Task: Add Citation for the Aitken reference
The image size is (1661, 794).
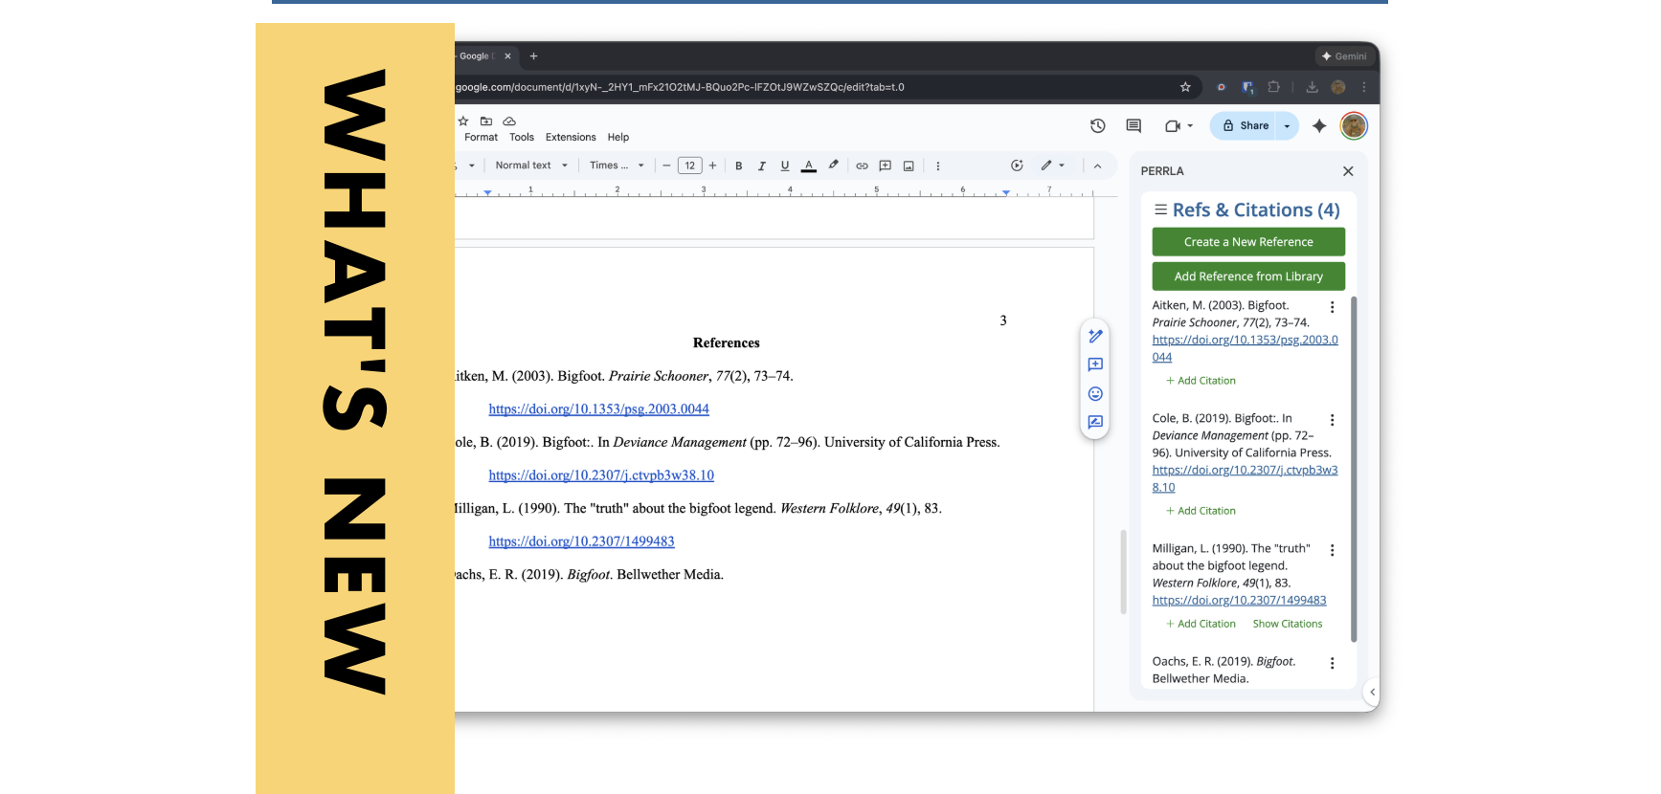Action: (x=1201, y=381)
